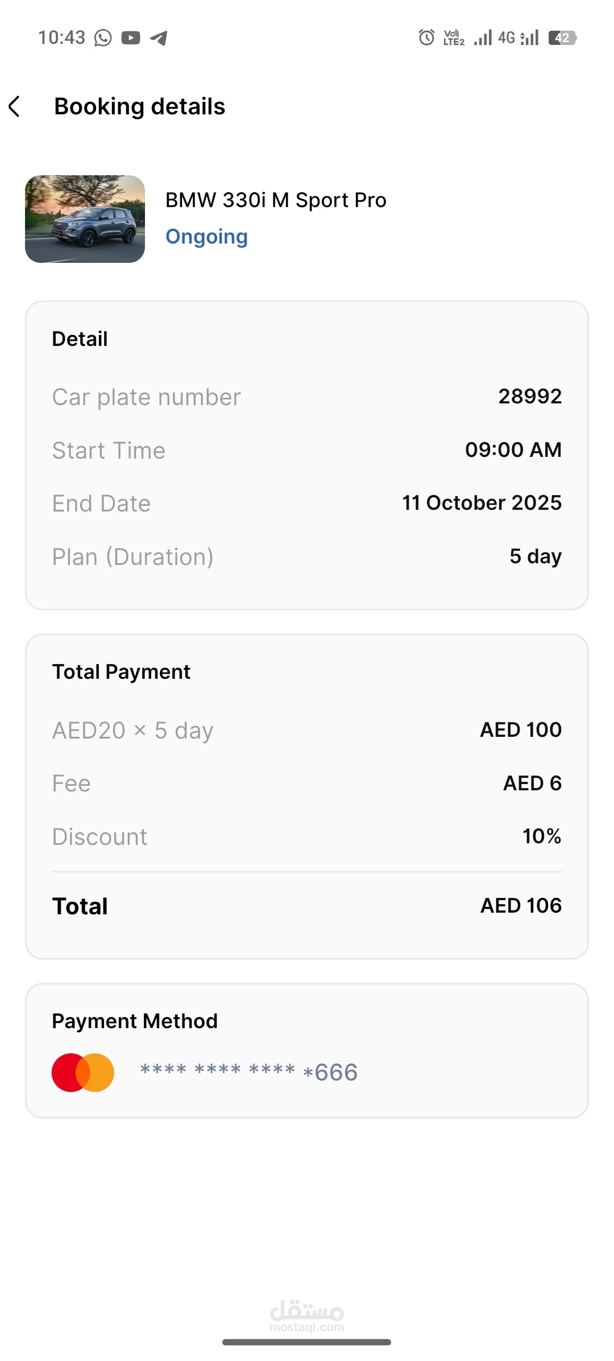The width and height of the screenshot is (614, 1361).
Task: Select the masked card number ending 666
Action: (249, 1073)
